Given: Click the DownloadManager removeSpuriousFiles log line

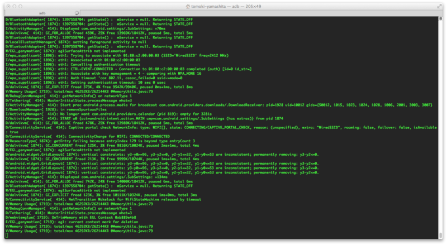Looking at the screenshot, I should (56, 109).
